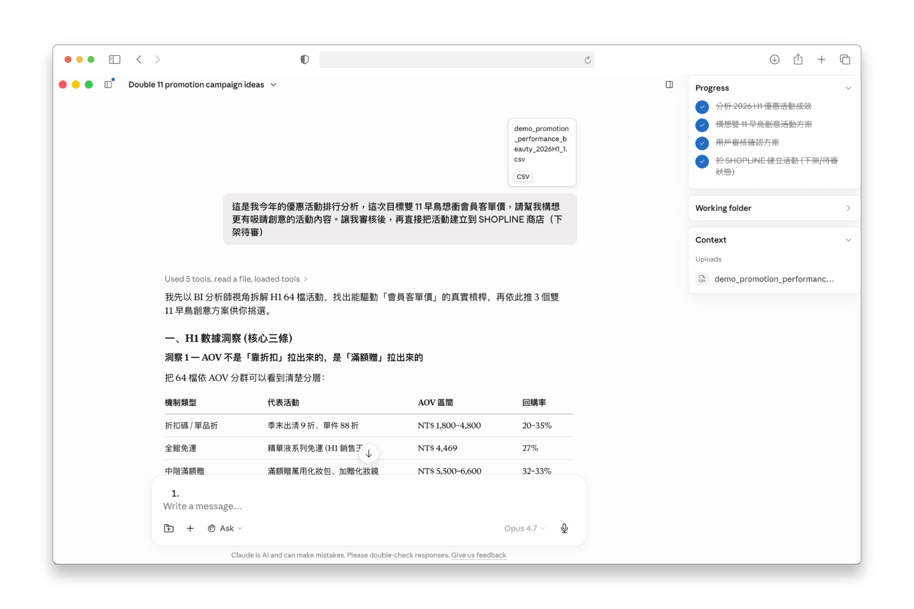Click the 20–35% repurchase rate cell
Viewport: 914px width, 609px height.
click(x=537, y=425)
